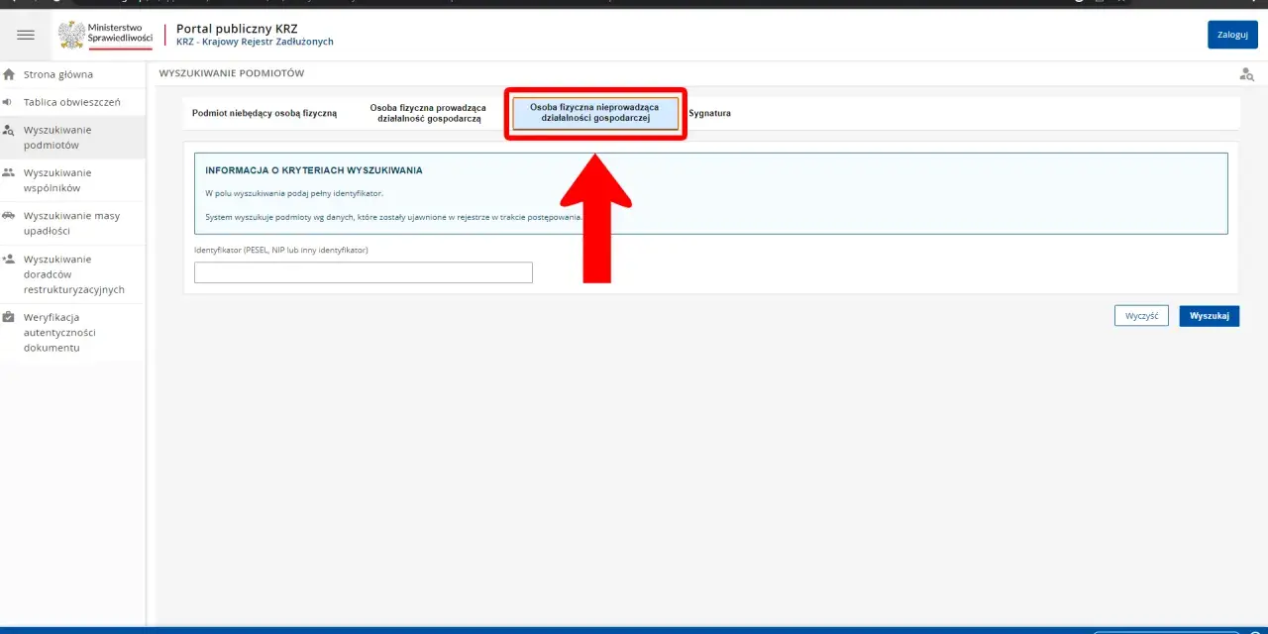Click the document-check icon for Weryfikacja autentyczności
This screenshot has width=1268, height=634.
[9, 317]
